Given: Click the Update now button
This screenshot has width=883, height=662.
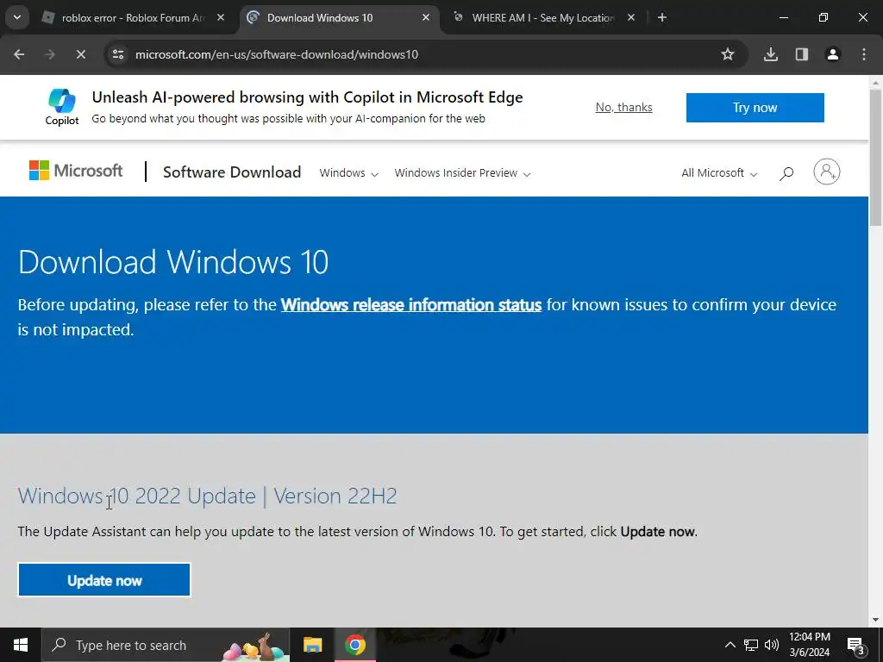Looking at the screenshot, I should tap(104, 580).
